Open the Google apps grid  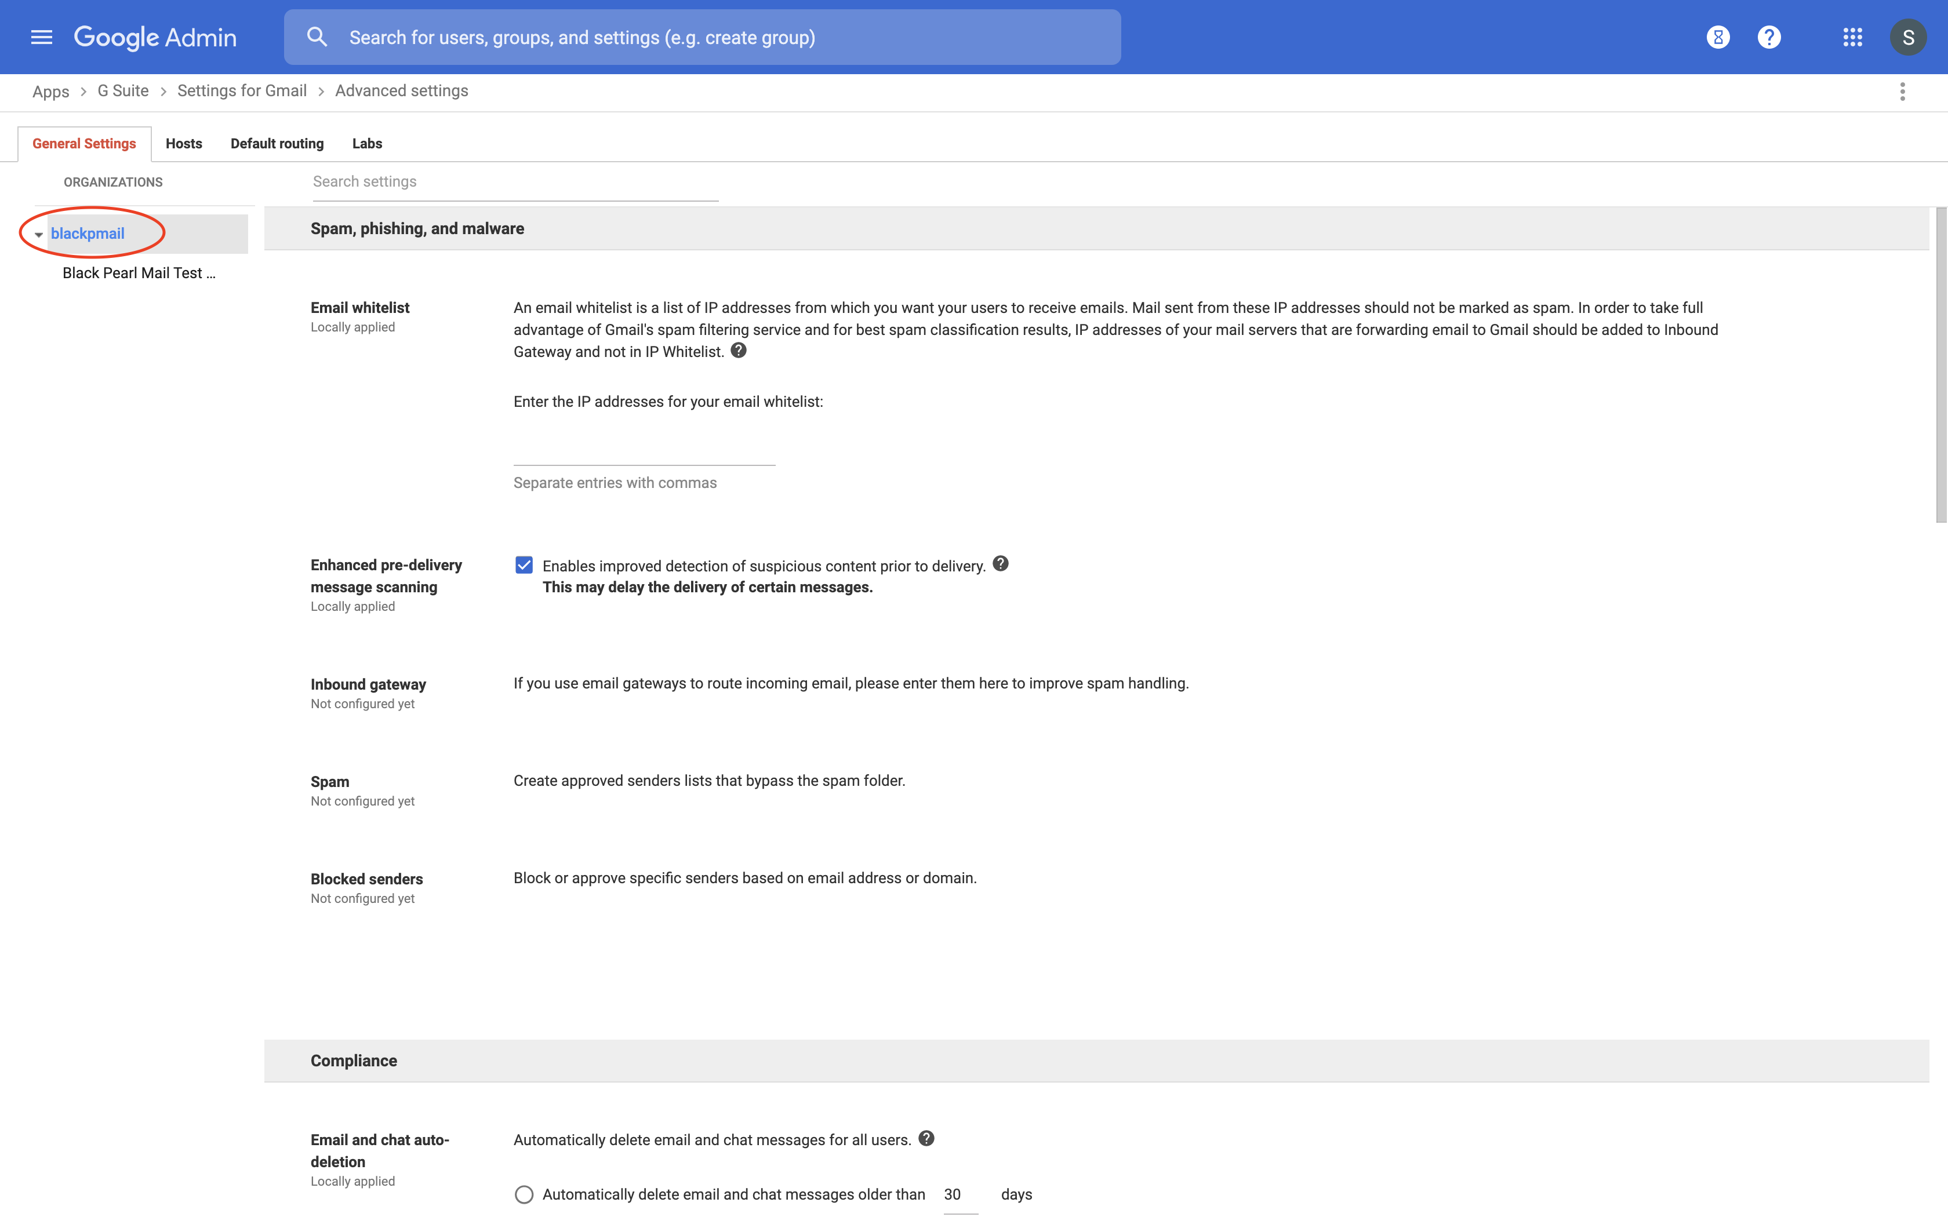click(1852, 37)
